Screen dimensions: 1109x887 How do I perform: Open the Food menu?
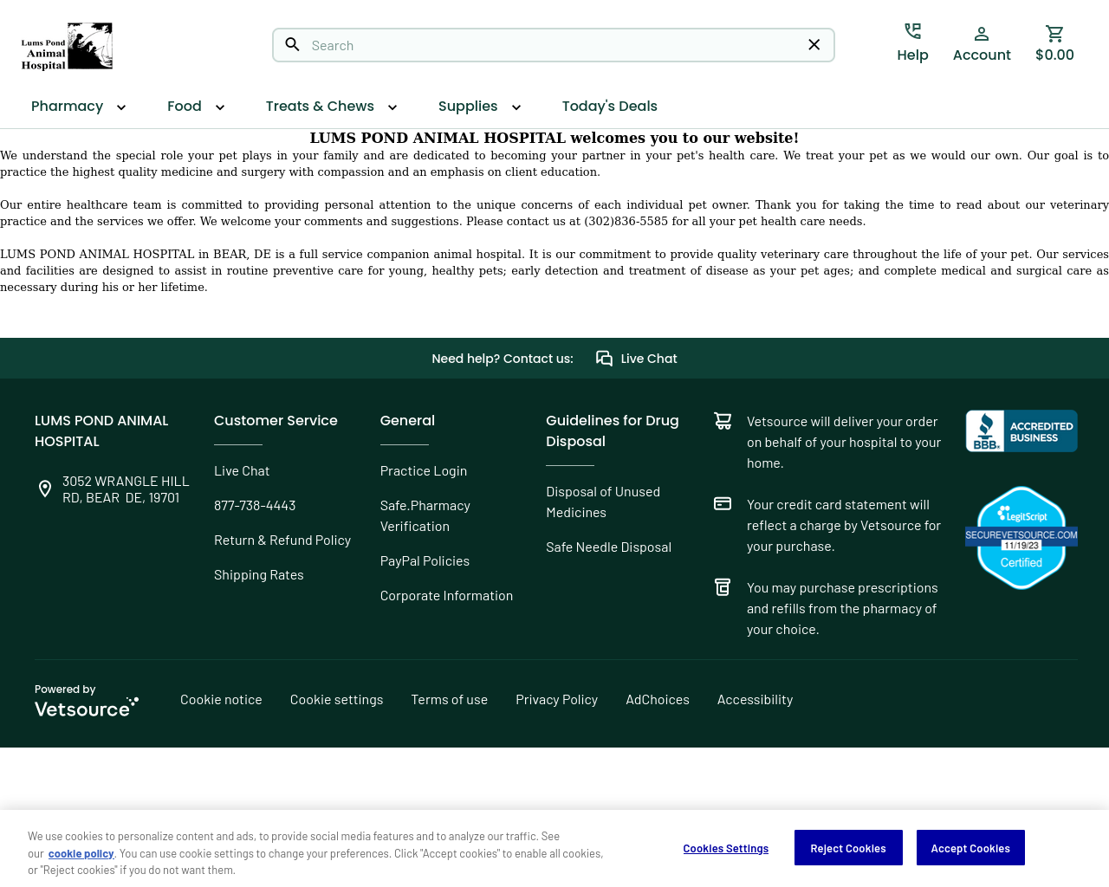tap(185, 106)
